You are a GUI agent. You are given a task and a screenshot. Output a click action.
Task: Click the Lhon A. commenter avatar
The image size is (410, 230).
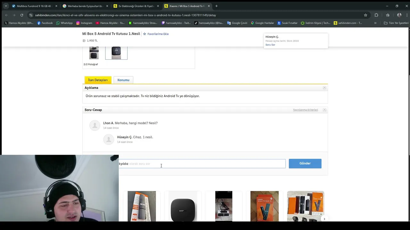pyautogui.click(x=95, y=126)
